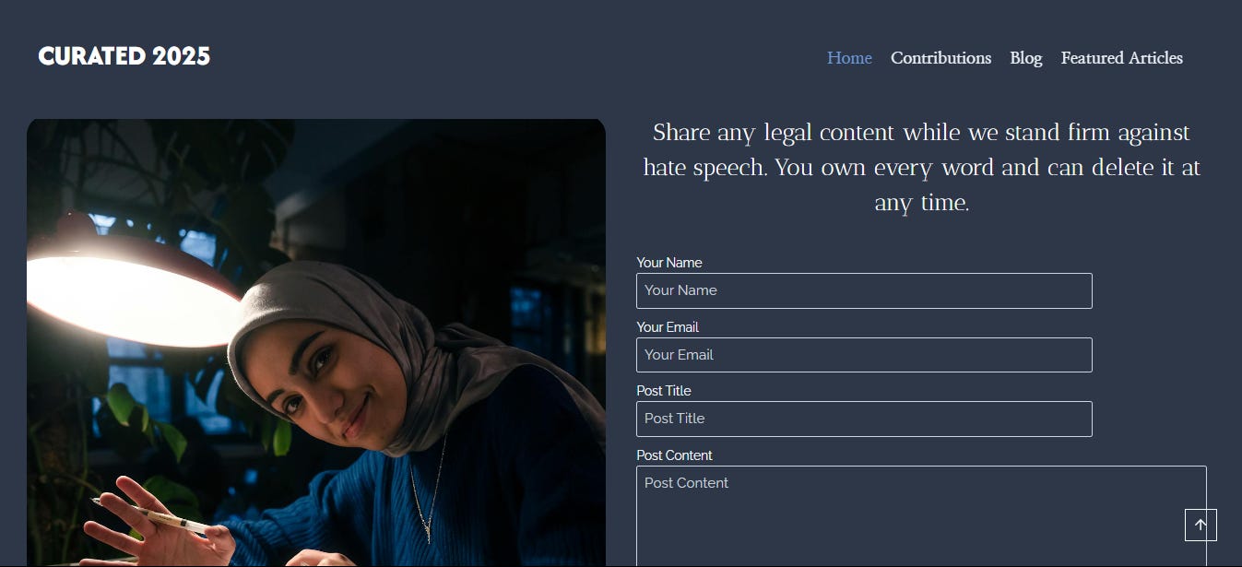1242x567 pixels.
Task: Click the 'Your Email' field label
Action: pyautogui.click(x=668, y=327)
